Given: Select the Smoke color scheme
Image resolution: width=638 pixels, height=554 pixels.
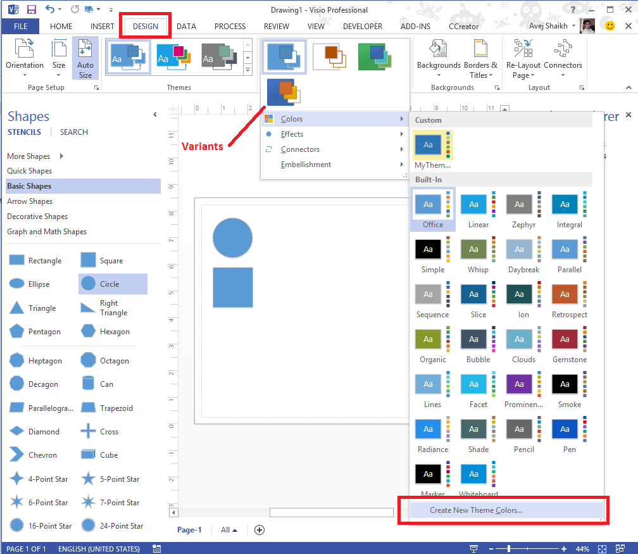Looking at the screenshot, I should (x=569, y=389).
